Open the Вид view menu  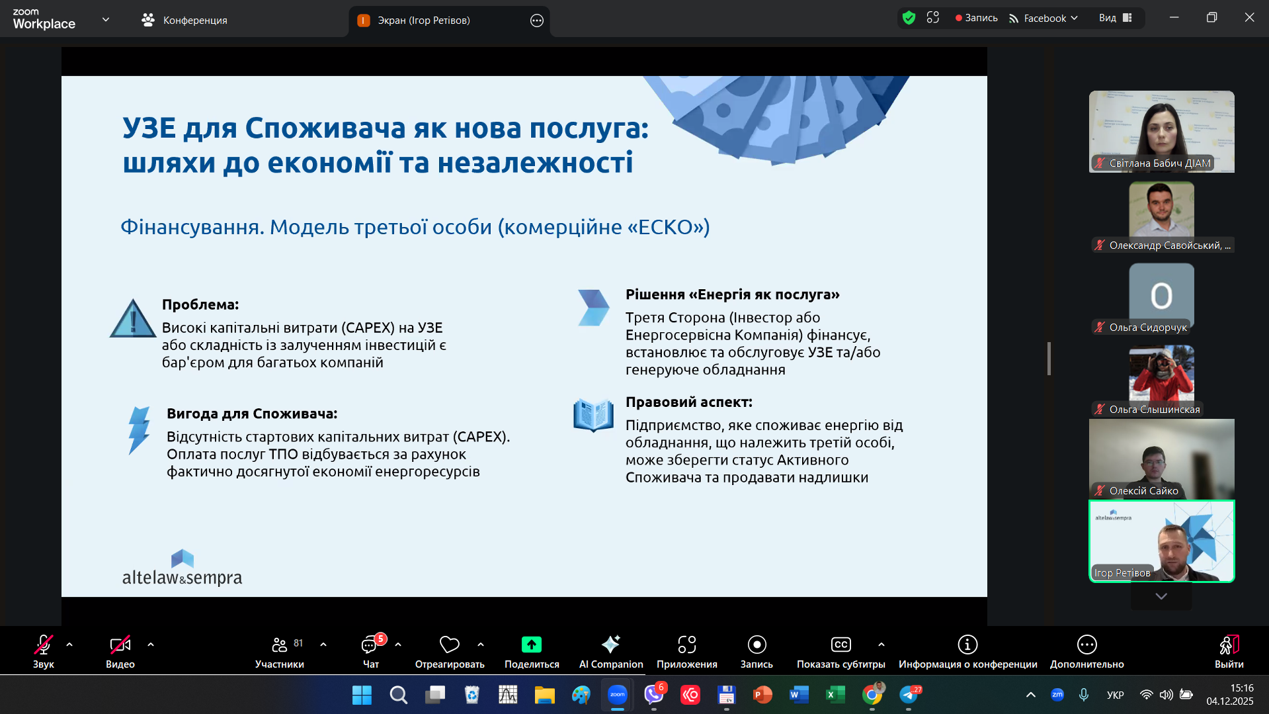[1115, 18]
